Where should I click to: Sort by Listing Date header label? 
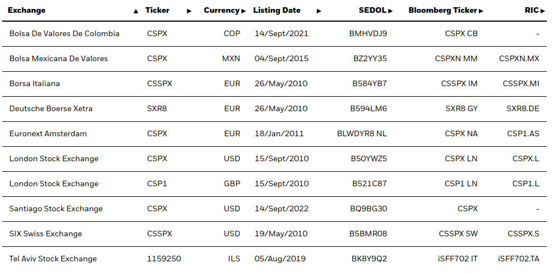tap(277, 11)
